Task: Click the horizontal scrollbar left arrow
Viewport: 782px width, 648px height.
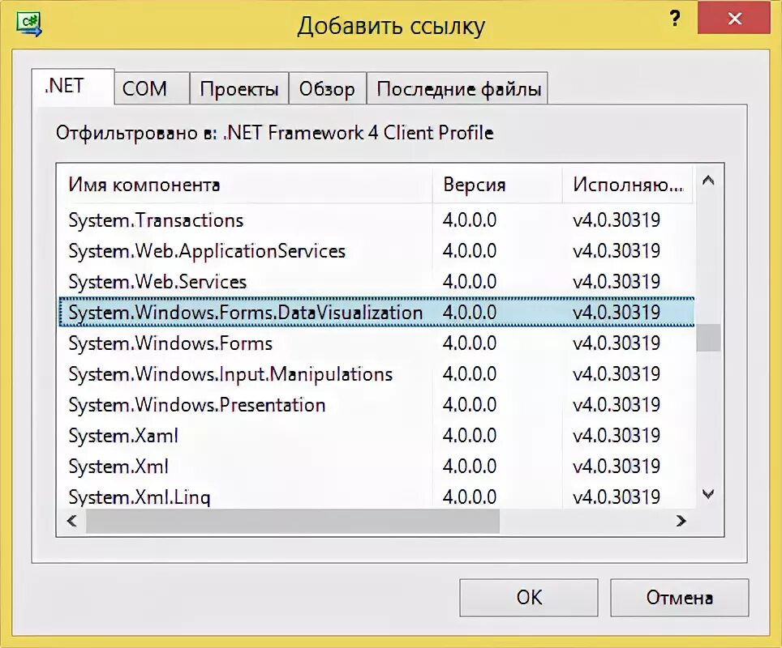Action: tap(72, 521)
